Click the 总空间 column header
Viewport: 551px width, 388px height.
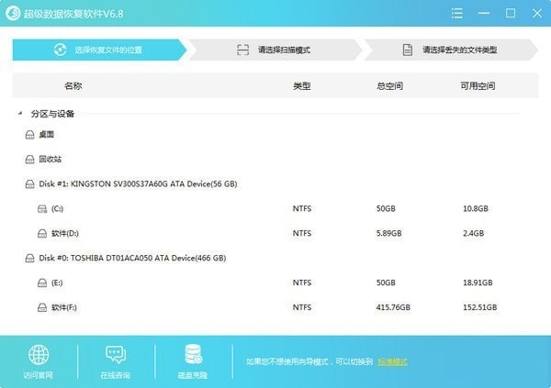pos(389,85)
